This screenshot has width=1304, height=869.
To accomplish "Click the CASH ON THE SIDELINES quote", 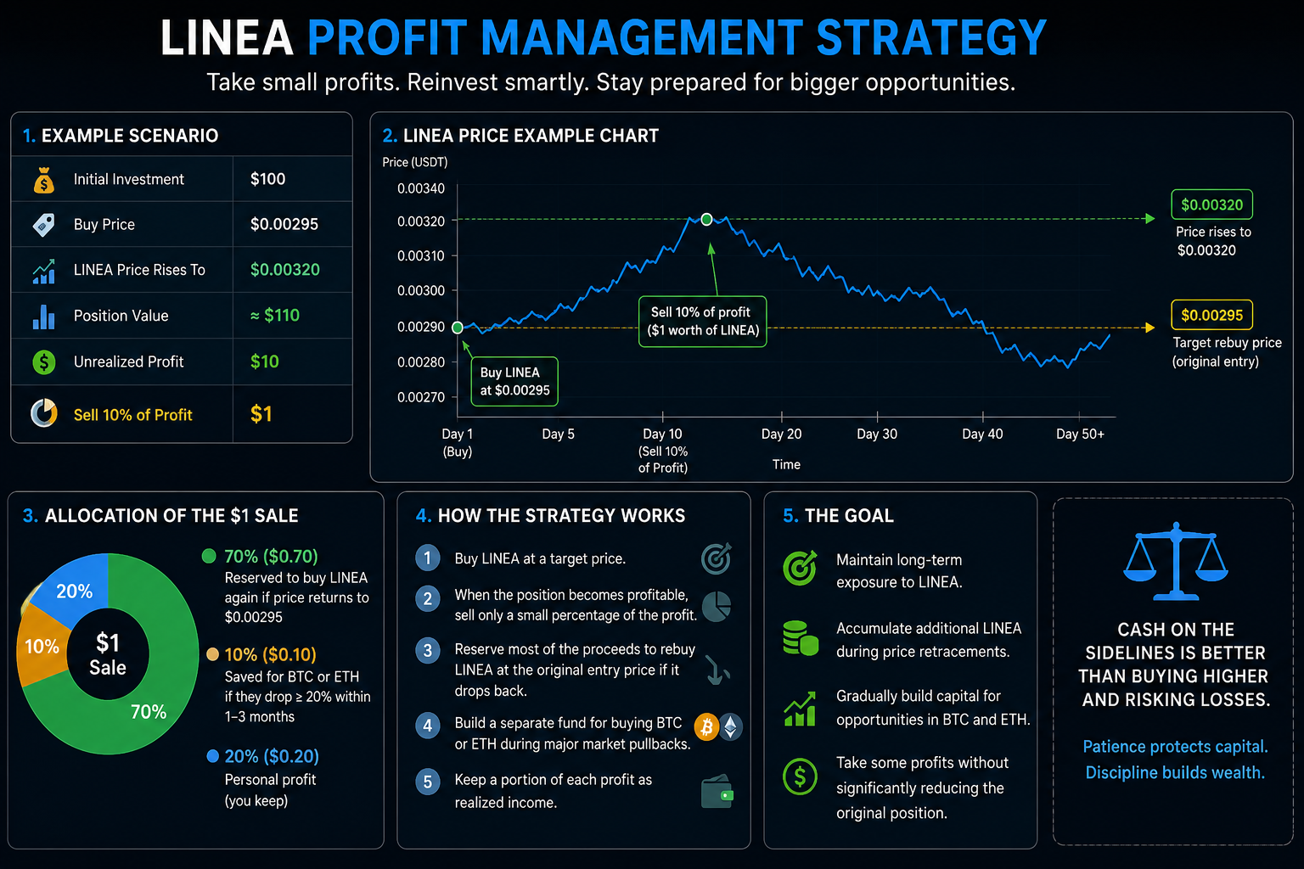I will pos(1175,664).
